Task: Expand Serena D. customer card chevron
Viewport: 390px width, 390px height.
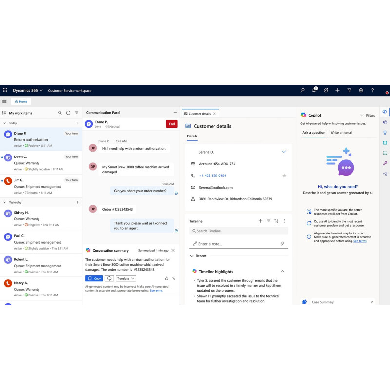Action: click(x=284, y=152)
